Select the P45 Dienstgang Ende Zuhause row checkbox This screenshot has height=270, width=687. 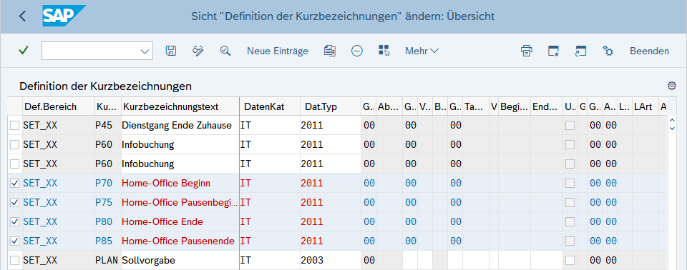click(x=15, y=126)
